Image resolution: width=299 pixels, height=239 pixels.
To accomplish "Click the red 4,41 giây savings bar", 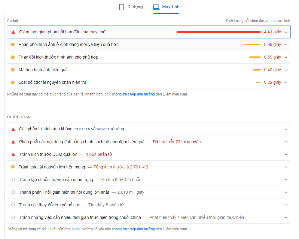I will tap(218, 32).
